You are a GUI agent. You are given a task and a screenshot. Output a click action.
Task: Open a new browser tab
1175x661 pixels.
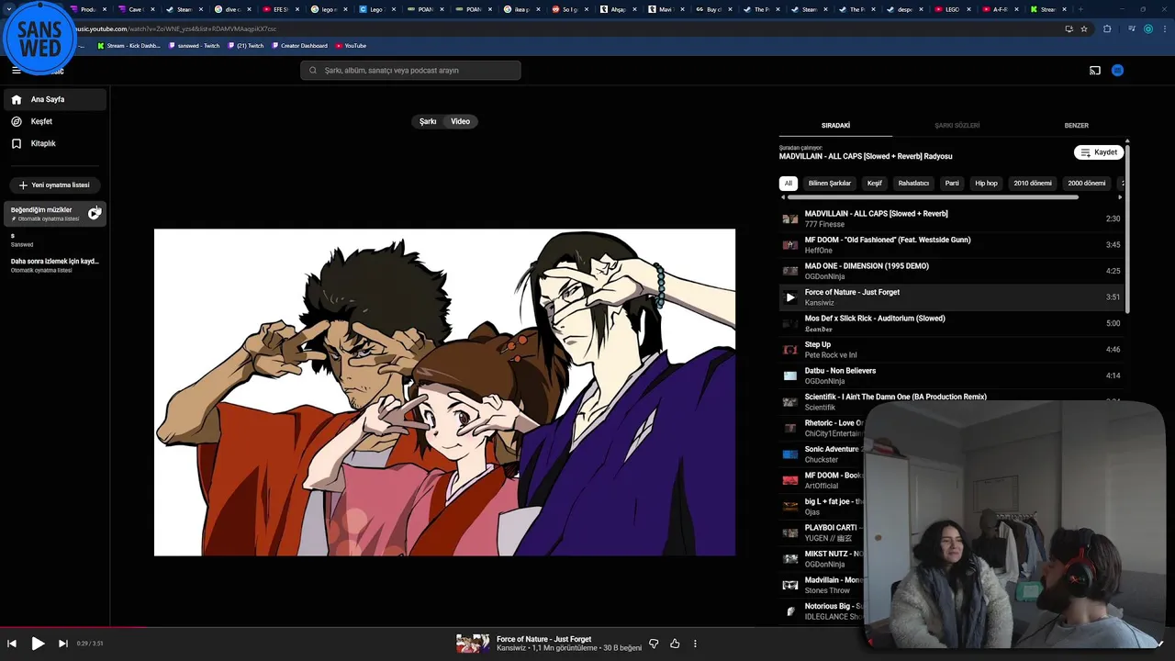(x=1080, y=9)
